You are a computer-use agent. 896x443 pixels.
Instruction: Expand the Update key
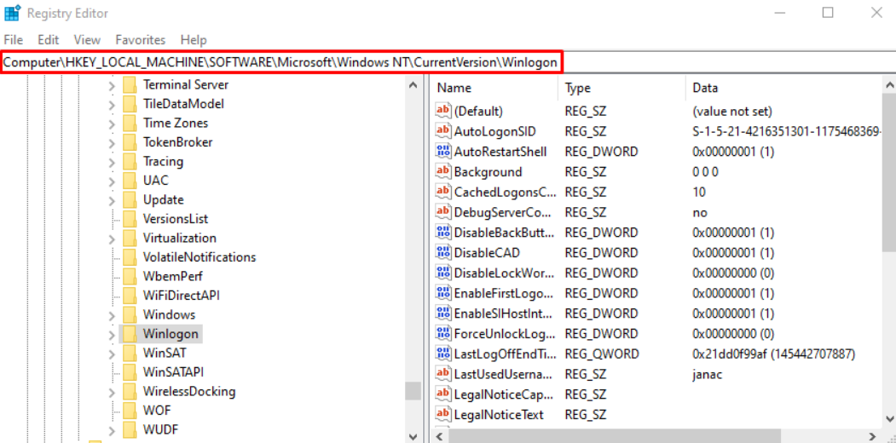pyautogui.click(x=112, y=200)
